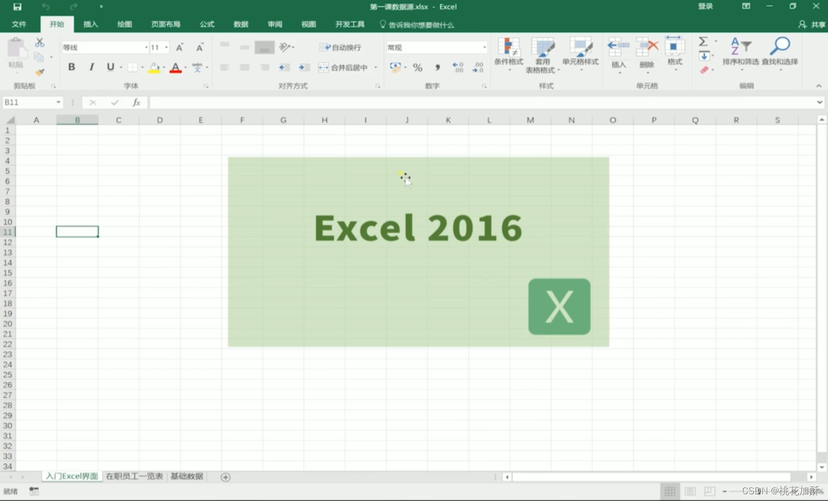828x501 pixels.
Task: Cut selection with the scissors icon
Action: tap(39, 42)
